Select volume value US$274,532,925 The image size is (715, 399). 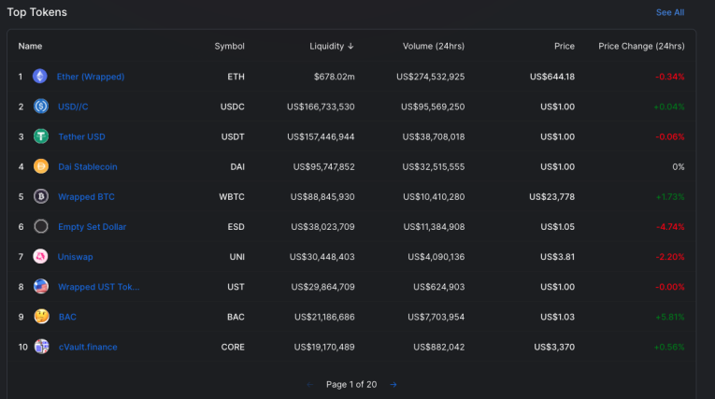click(431, 77)
